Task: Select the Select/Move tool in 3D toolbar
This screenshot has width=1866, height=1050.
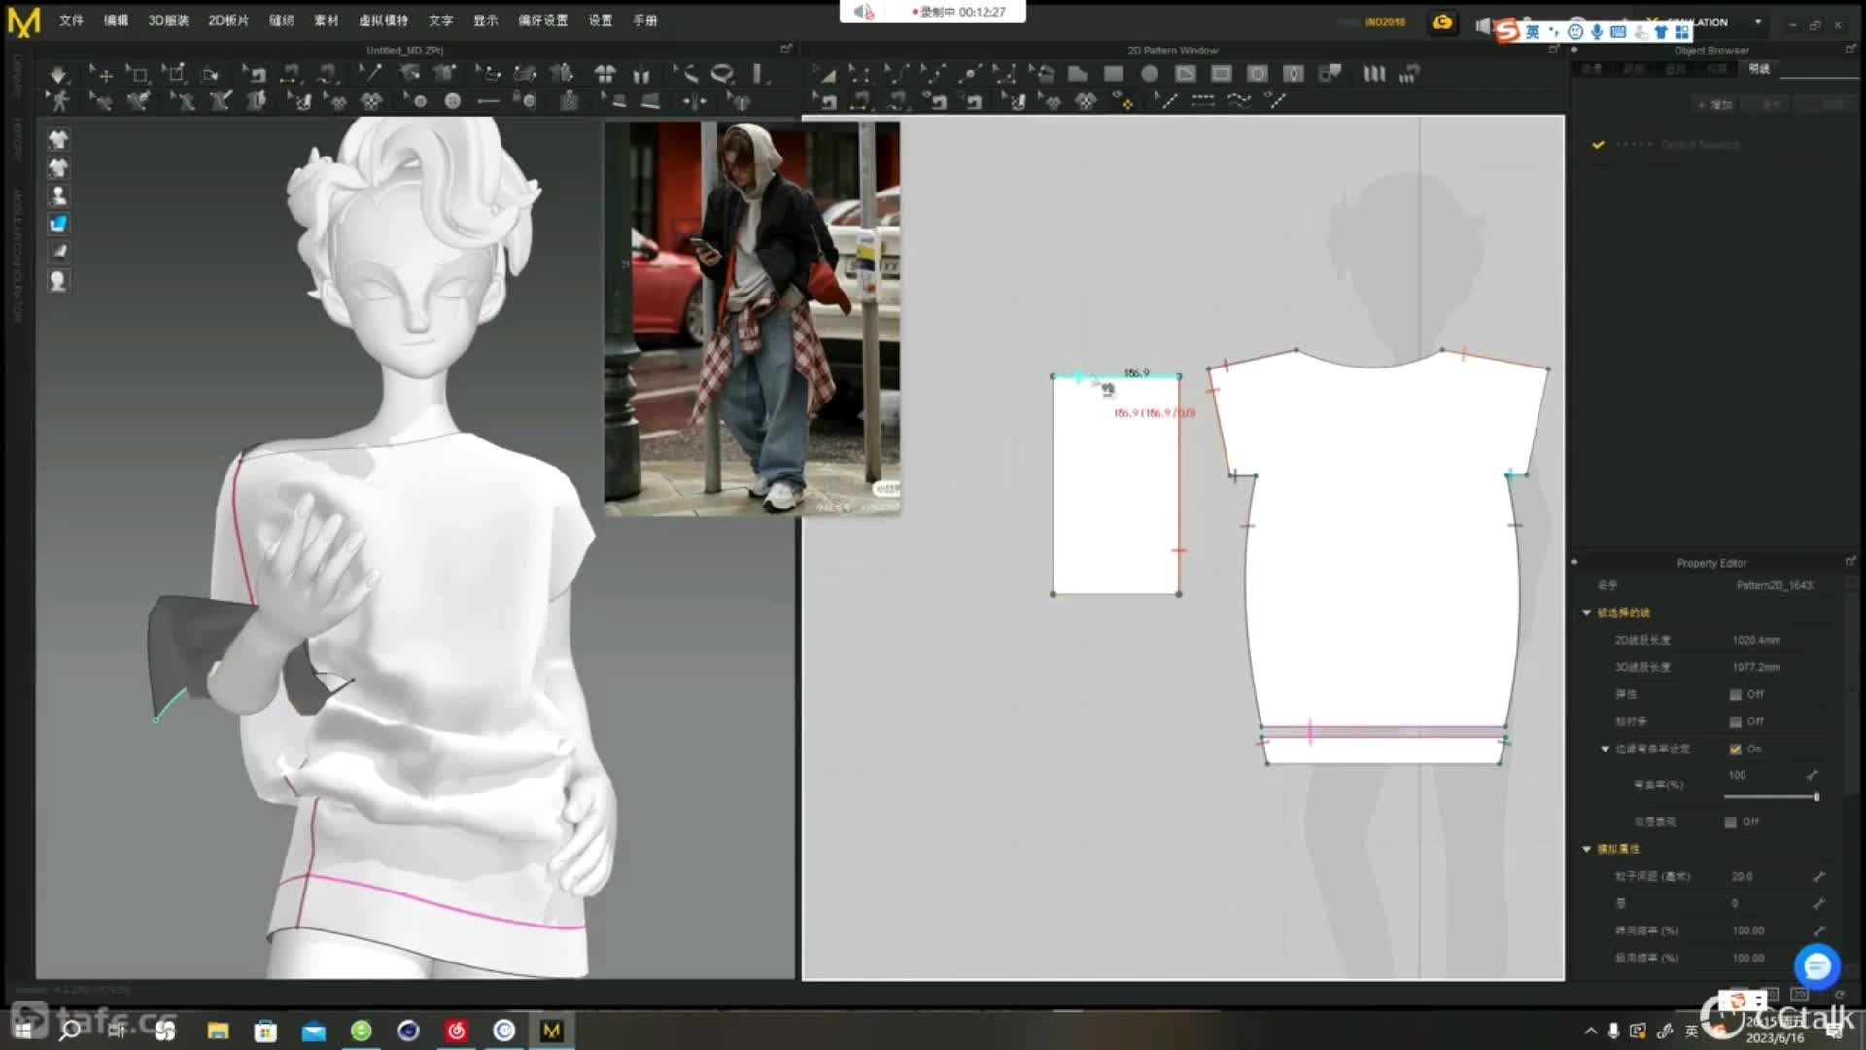Action: pos(101,74)
